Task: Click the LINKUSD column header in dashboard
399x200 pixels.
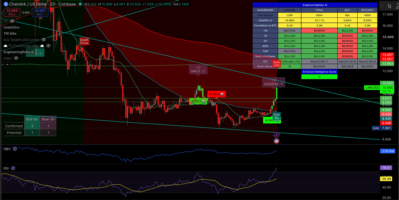Action: click(x=290, y=10)
